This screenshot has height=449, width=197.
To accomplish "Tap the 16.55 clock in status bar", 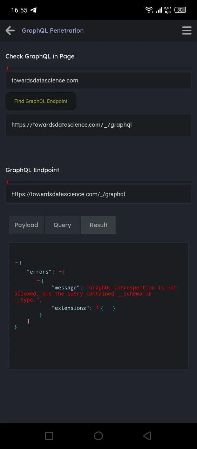I will (x=19, y=10).
